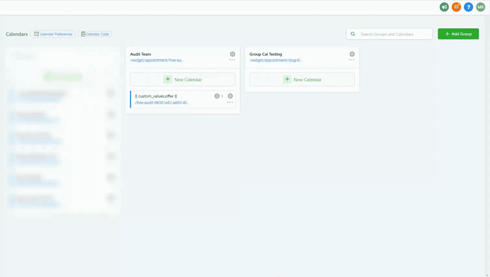Image resolution: width=490 pixels, height=277 pixels.
Task: Click the orange updates list icon
Action: [456, 7]
